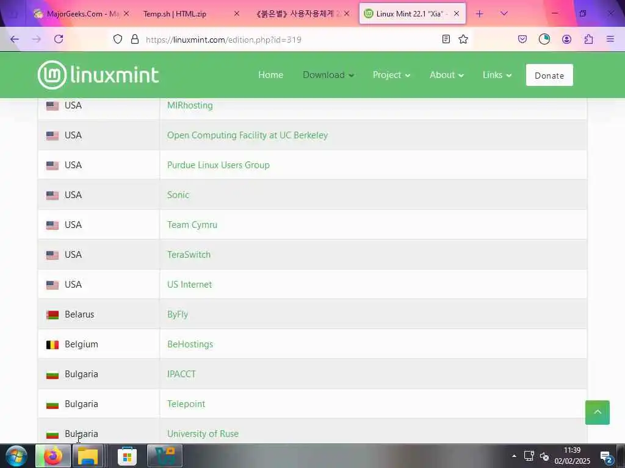Close the Linux Mint 22.1 tab

pos(457,14)
